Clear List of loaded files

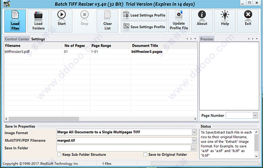(x=107, y=21)
